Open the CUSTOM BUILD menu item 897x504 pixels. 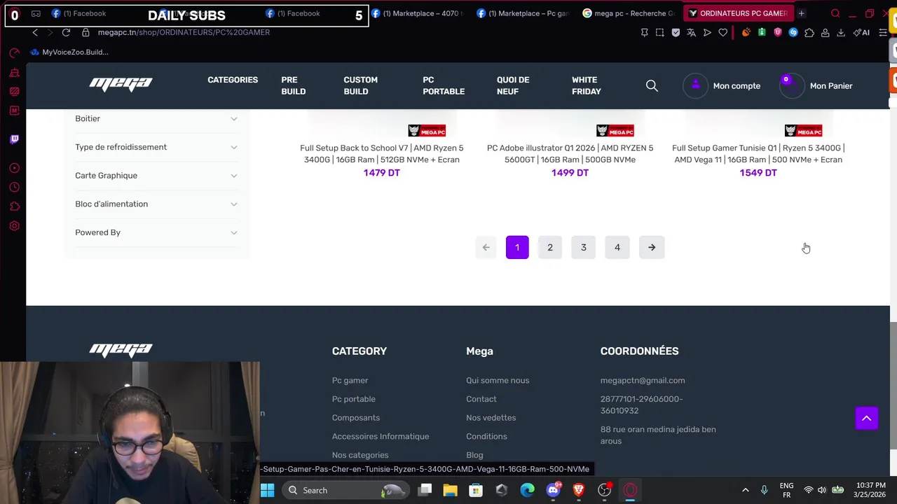pos(360,85)
